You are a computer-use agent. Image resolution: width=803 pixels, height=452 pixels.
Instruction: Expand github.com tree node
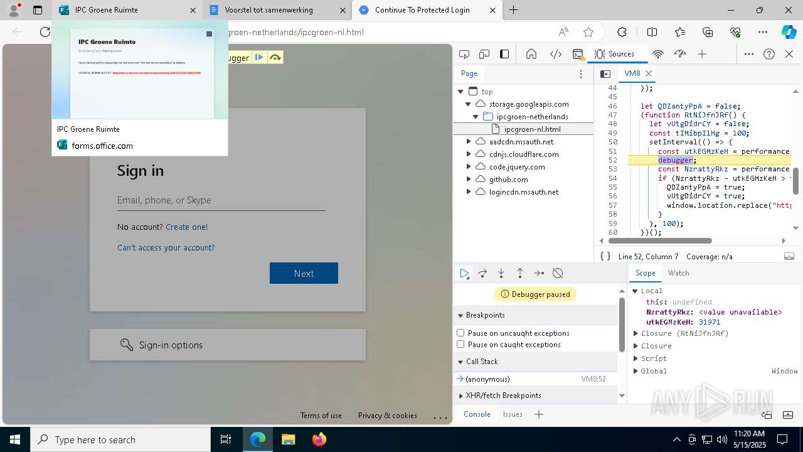point(468,180)
